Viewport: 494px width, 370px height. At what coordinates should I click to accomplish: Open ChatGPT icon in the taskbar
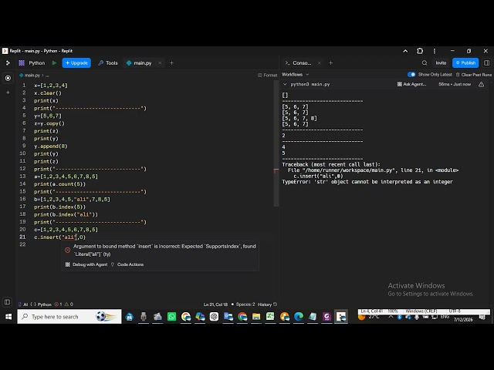pos(214,317)
